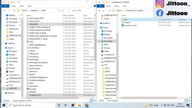
Task: Select Mod Enabler batch file
Action: (34, 59)
